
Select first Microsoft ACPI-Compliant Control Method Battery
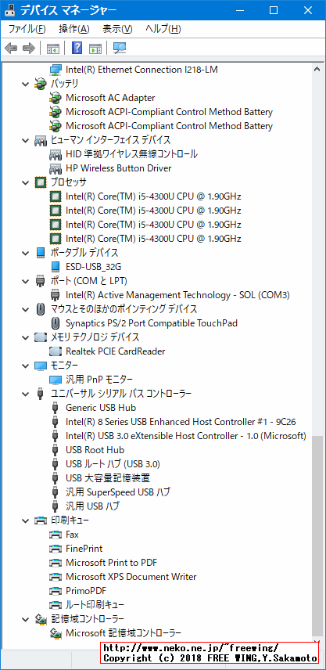pos(169,112)
